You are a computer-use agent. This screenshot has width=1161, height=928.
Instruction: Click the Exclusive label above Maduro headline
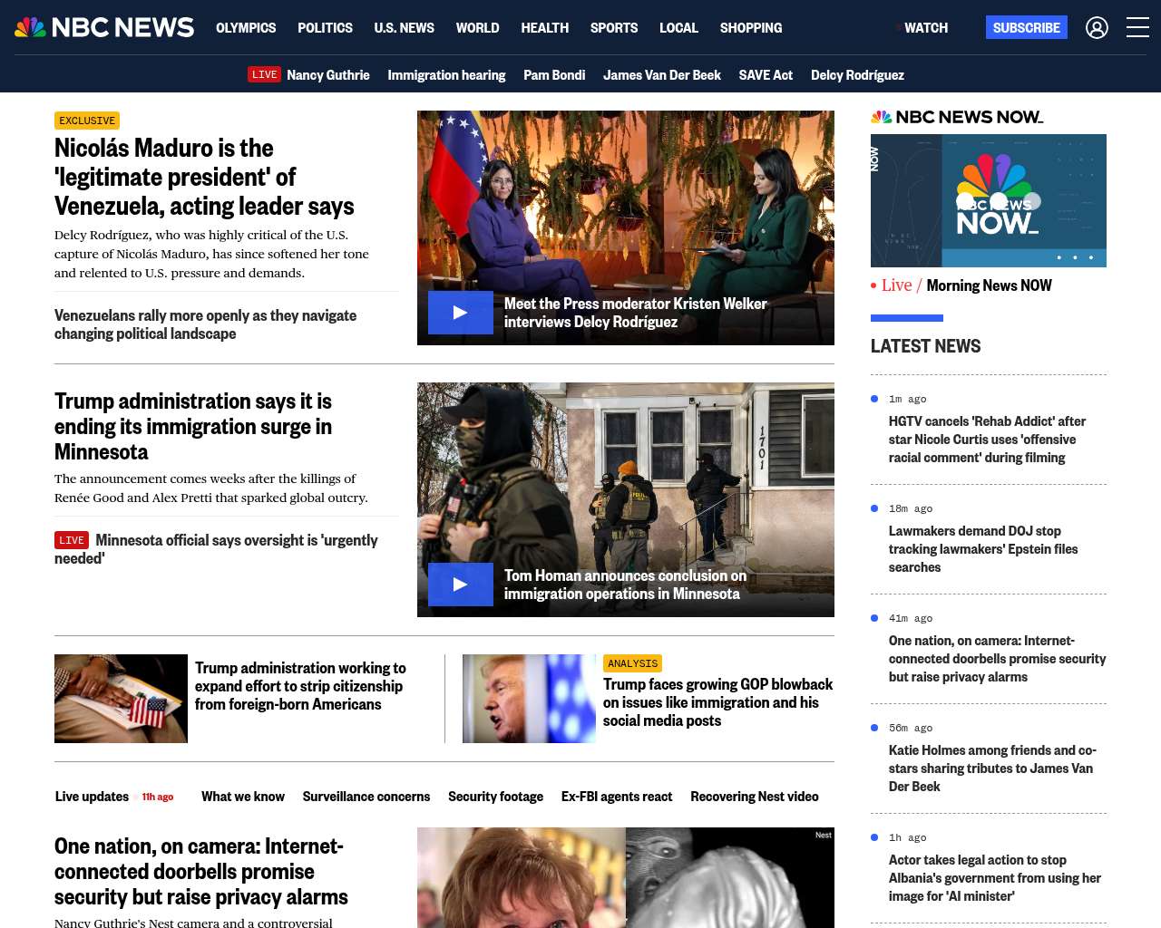[x=87, y=121]
